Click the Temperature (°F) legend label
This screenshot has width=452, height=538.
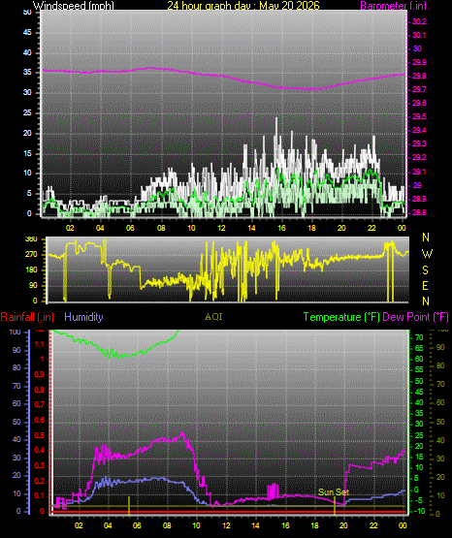(341, 317)
